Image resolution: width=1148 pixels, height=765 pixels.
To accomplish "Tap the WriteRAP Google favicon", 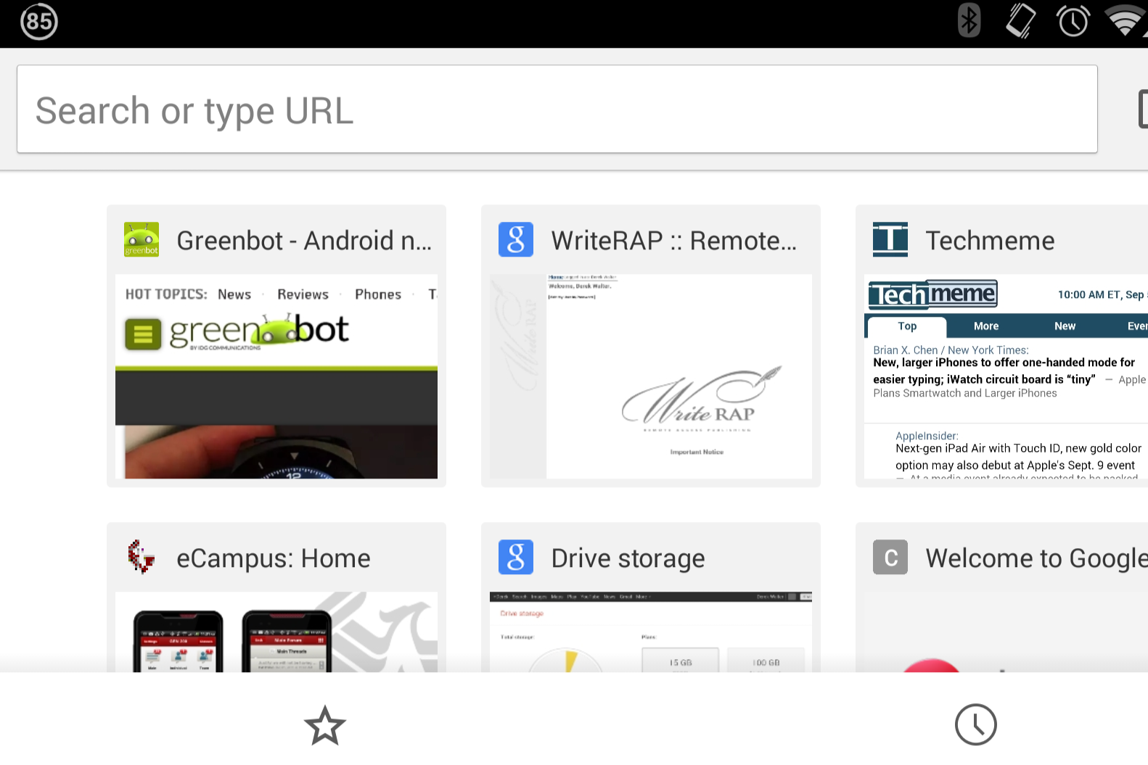I will click(516, 239).
